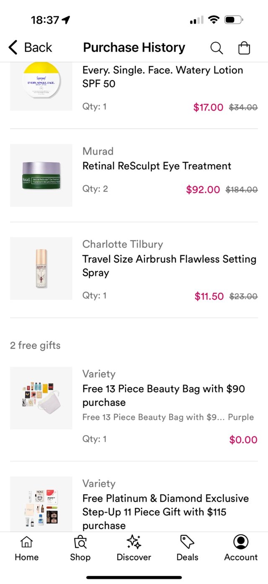Tap the Wi-Fi indicator in status bar

point(213,19)
